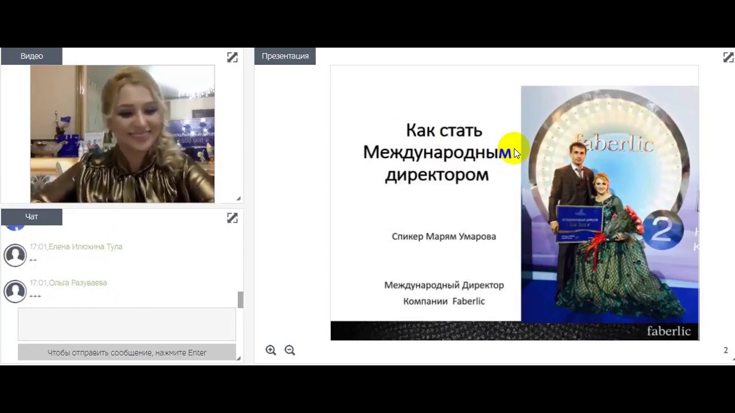Expand the Чат panel to fullscreen
Screen dimensions: 735x413
(x=232, y=218)
